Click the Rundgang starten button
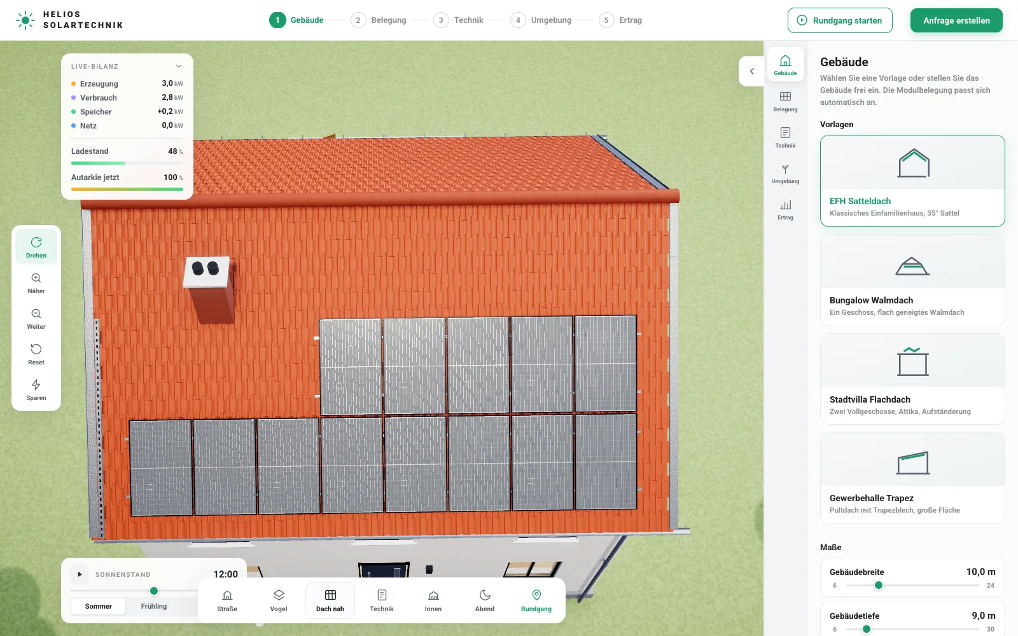Viewport: 1018px width, 636px height. [840, 20]
